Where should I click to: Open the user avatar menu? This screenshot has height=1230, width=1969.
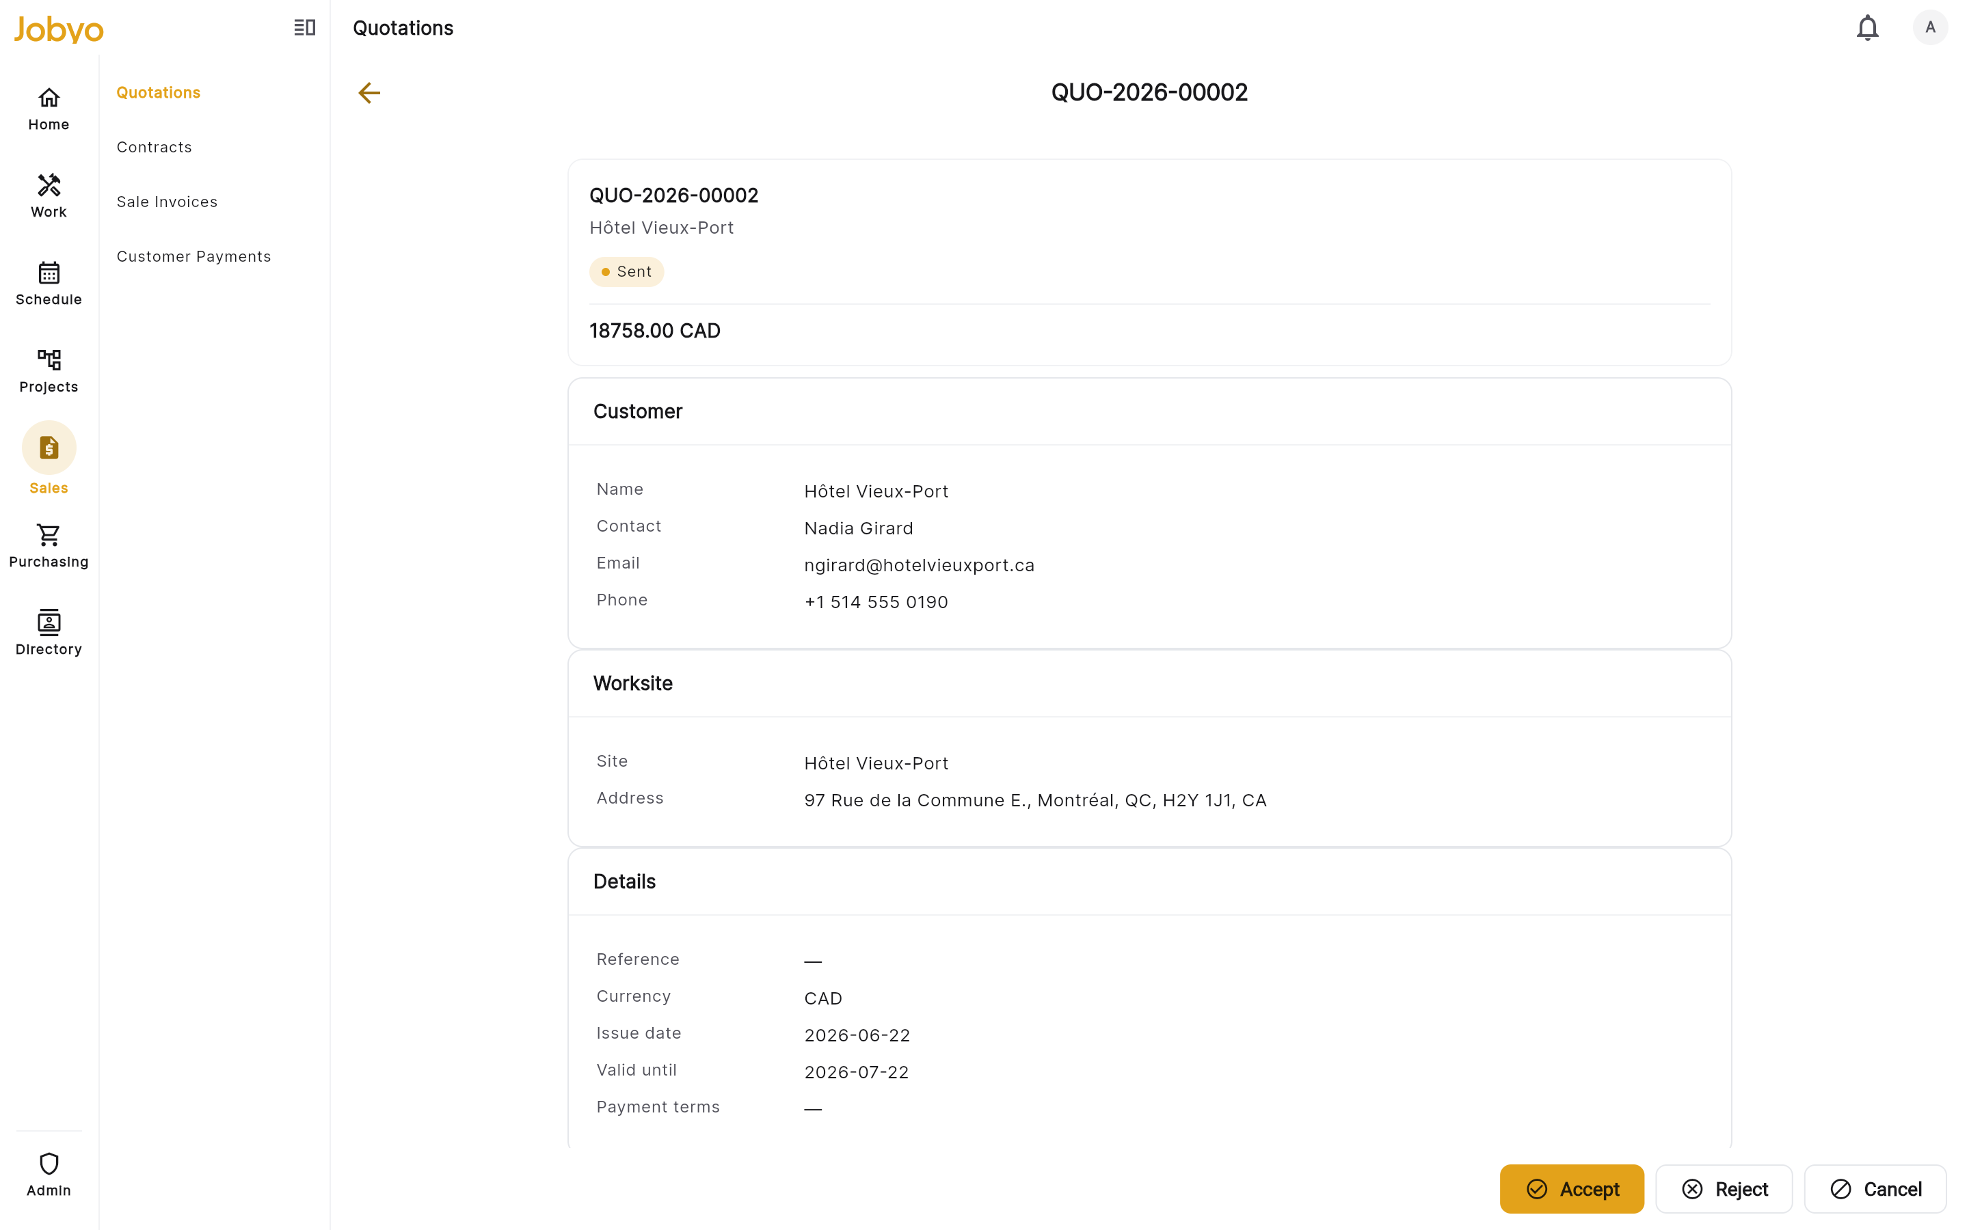point(1930,27)
